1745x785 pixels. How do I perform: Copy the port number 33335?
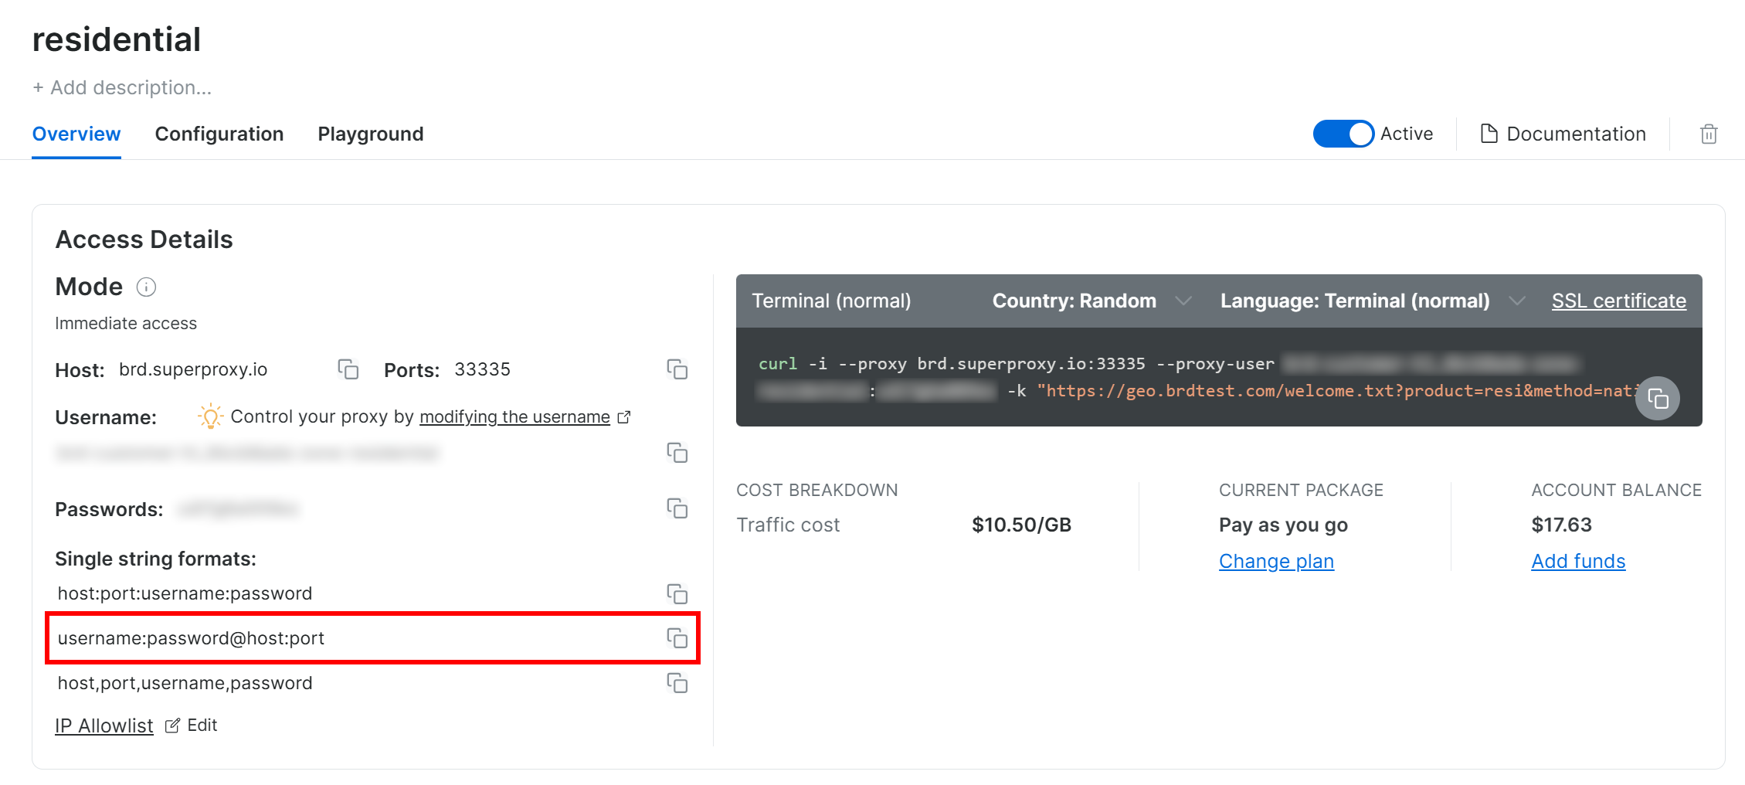677,370
